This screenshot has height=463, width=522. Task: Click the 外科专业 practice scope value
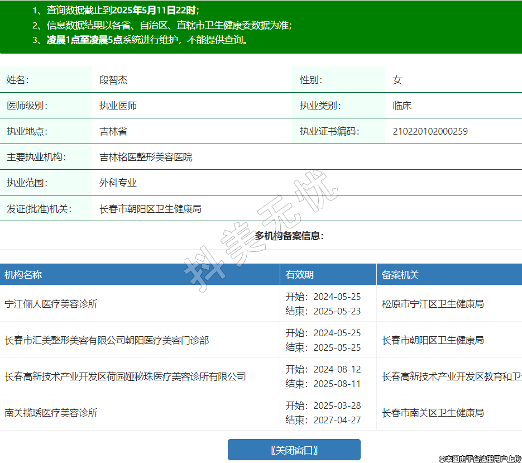pos(118,183)
